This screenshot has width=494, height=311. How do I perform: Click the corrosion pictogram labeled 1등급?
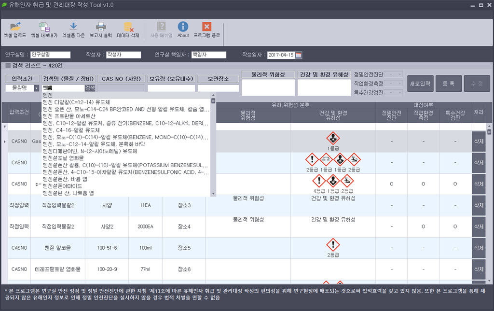pos(326,159)
